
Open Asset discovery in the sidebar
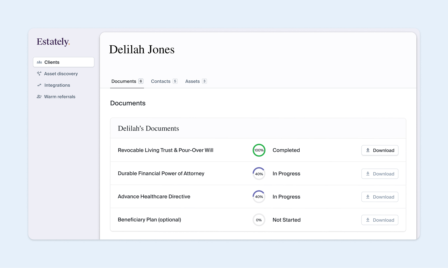tap(61, 74)
